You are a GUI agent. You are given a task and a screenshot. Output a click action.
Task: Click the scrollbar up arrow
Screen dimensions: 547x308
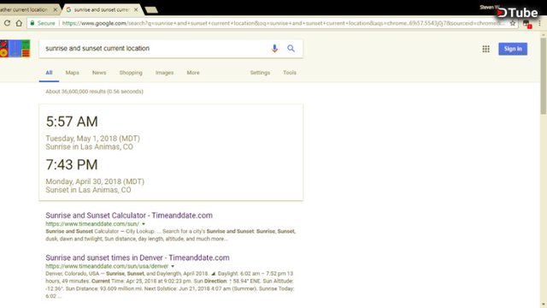(544, 35)
